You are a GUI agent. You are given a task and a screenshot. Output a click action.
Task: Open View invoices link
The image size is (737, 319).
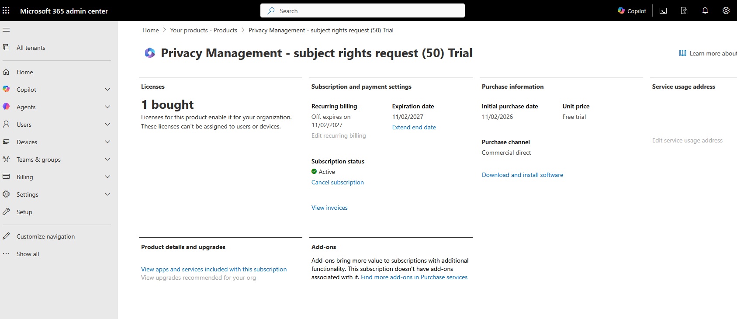(x=329, y=208)
